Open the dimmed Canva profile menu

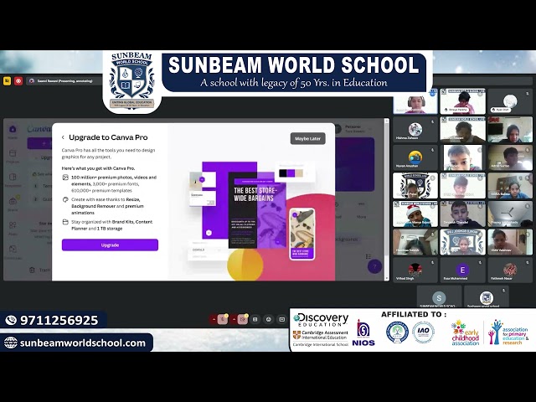point(353,129)
